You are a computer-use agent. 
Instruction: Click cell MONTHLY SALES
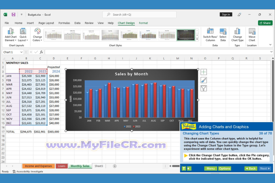tap(17, 63)
